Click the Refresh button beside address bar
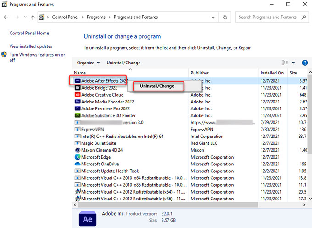Viewport: 312px width, 228px height. 225,17
